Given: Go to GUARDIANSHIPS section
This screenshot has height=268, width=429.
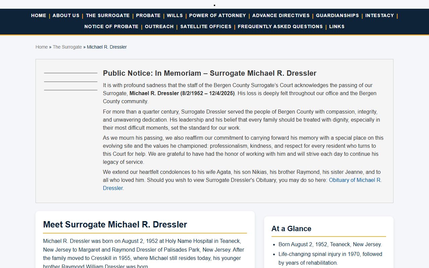Looking at the screenshot, I should click(x=337, y=15).
